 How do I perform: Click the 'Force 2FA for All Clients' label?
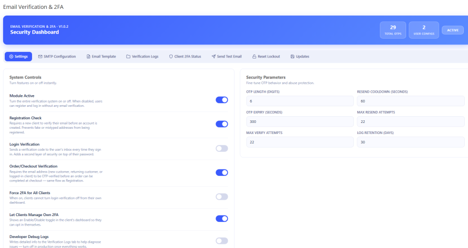point(30,193)
